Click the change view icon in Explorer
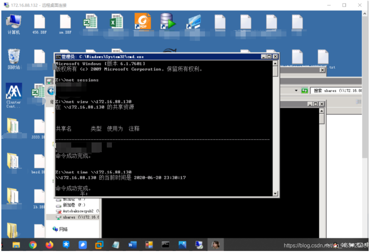 pos(358,101)
